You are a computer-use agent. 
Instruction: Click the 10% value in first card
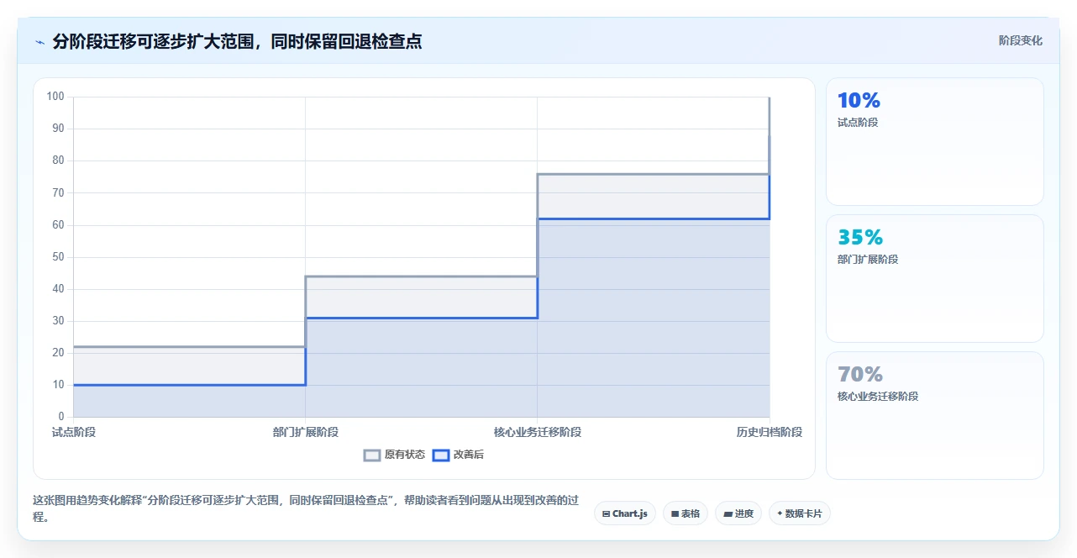859,101
